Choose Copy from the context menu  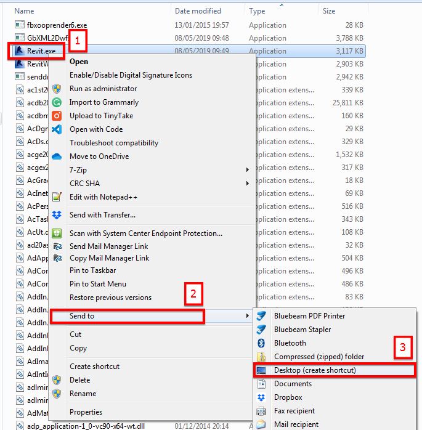[78, 348]
